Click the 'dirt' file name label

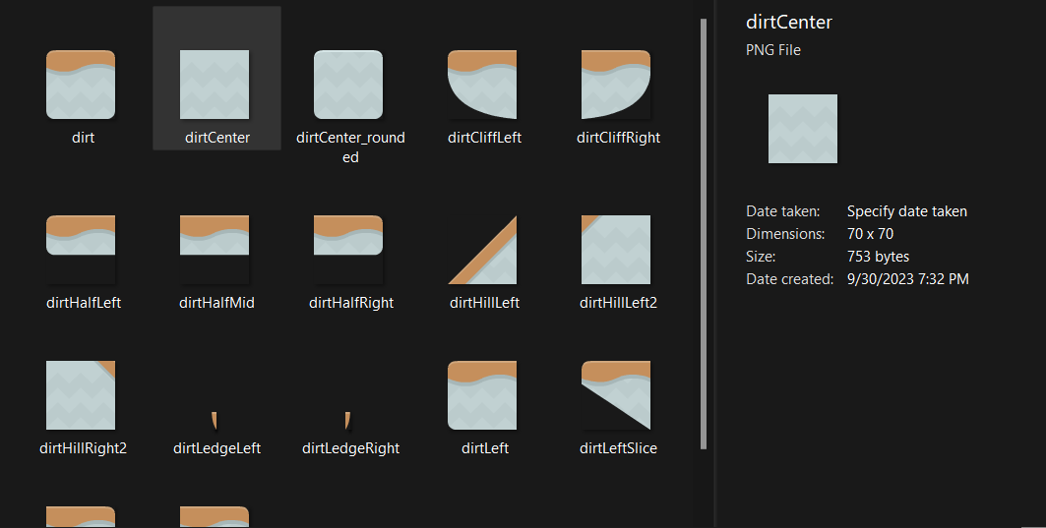tap(84, 138)
